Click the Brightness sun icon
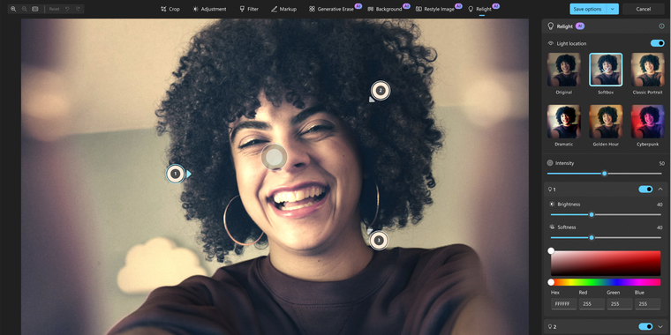This screenshot has height=335, width=671. (x=552, y=205)
